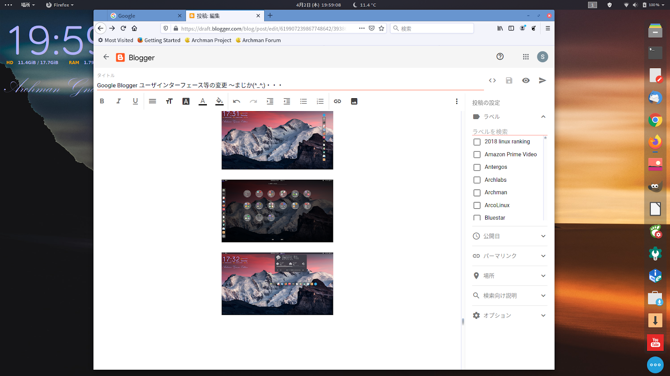Preview the post
This screenshot has height=376, width=670.
(x=526, y=80)
